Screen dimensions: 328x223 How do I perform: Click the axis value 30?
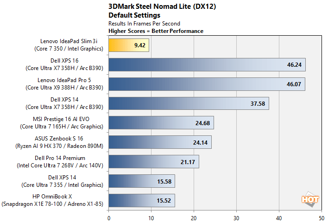click(x=236, y=218)
